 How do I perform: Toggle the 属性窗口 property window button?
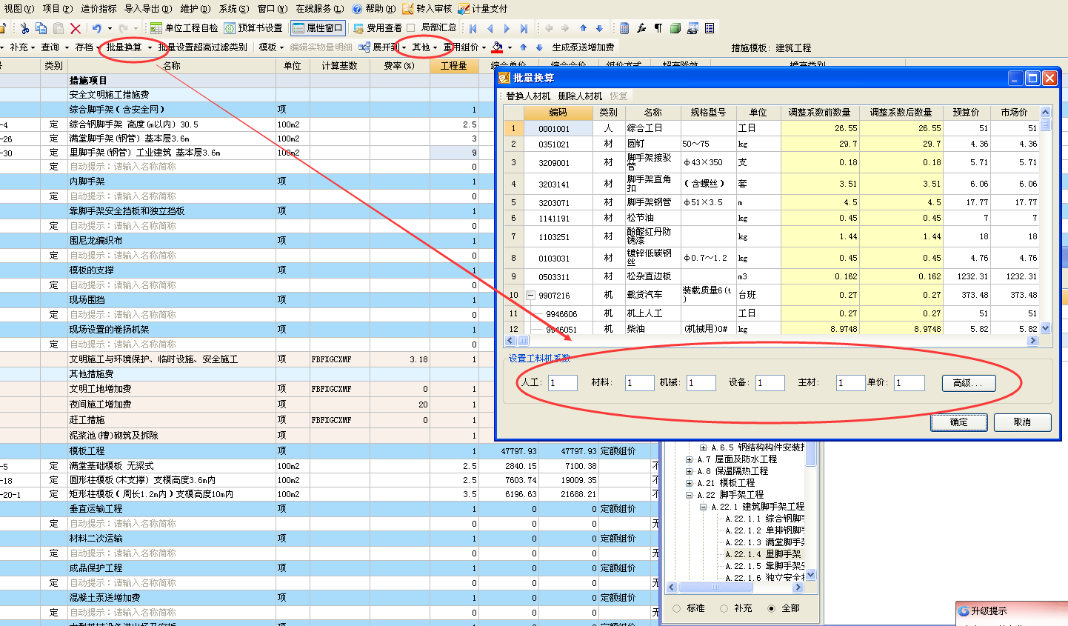point(318,28)
